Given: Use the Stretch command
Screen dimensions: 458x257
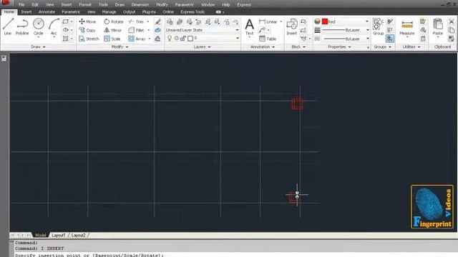Looking at the screenshot, I should coord(89,39).
